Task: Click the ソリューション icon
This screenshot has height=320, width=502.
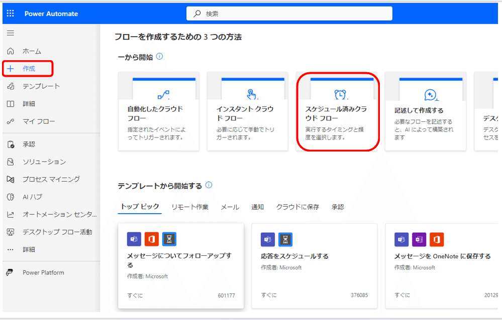Action: click(11, 162)
